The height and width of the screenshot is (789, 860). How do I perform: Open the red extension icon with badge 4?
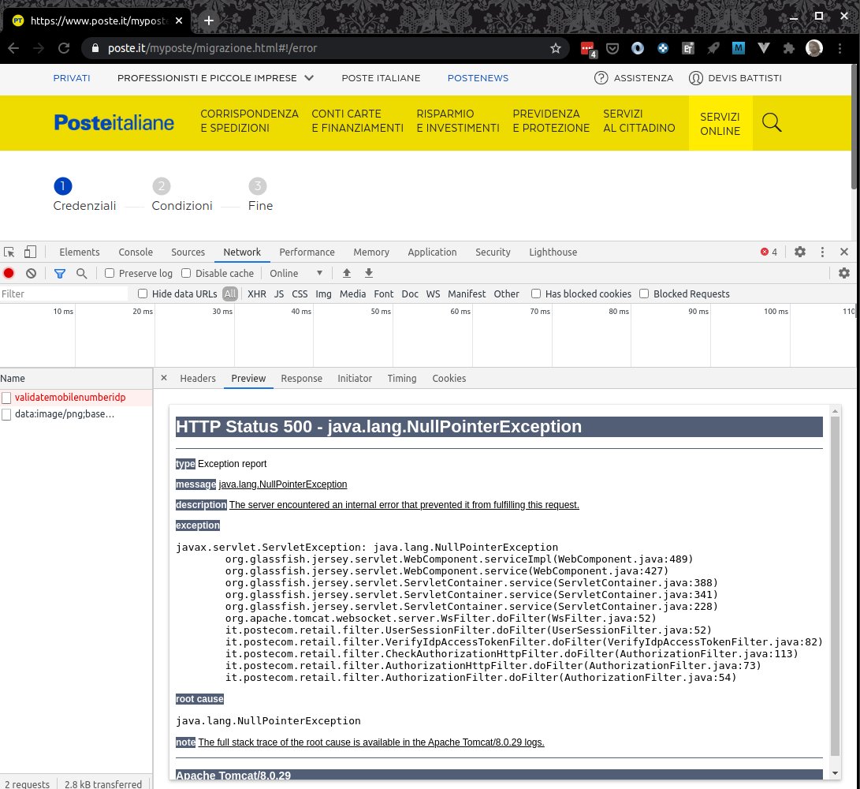pyautogui.click(x=588, y=49)
